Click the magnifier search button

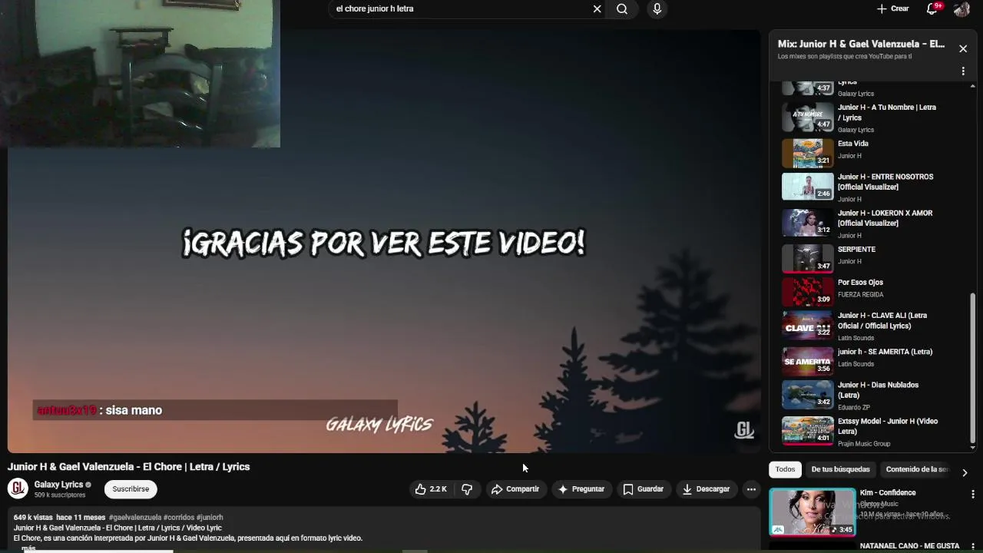point(622,9)
